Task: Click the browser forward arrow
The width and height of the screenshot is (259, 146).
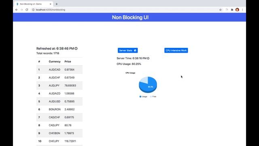Action: point(21,10)
